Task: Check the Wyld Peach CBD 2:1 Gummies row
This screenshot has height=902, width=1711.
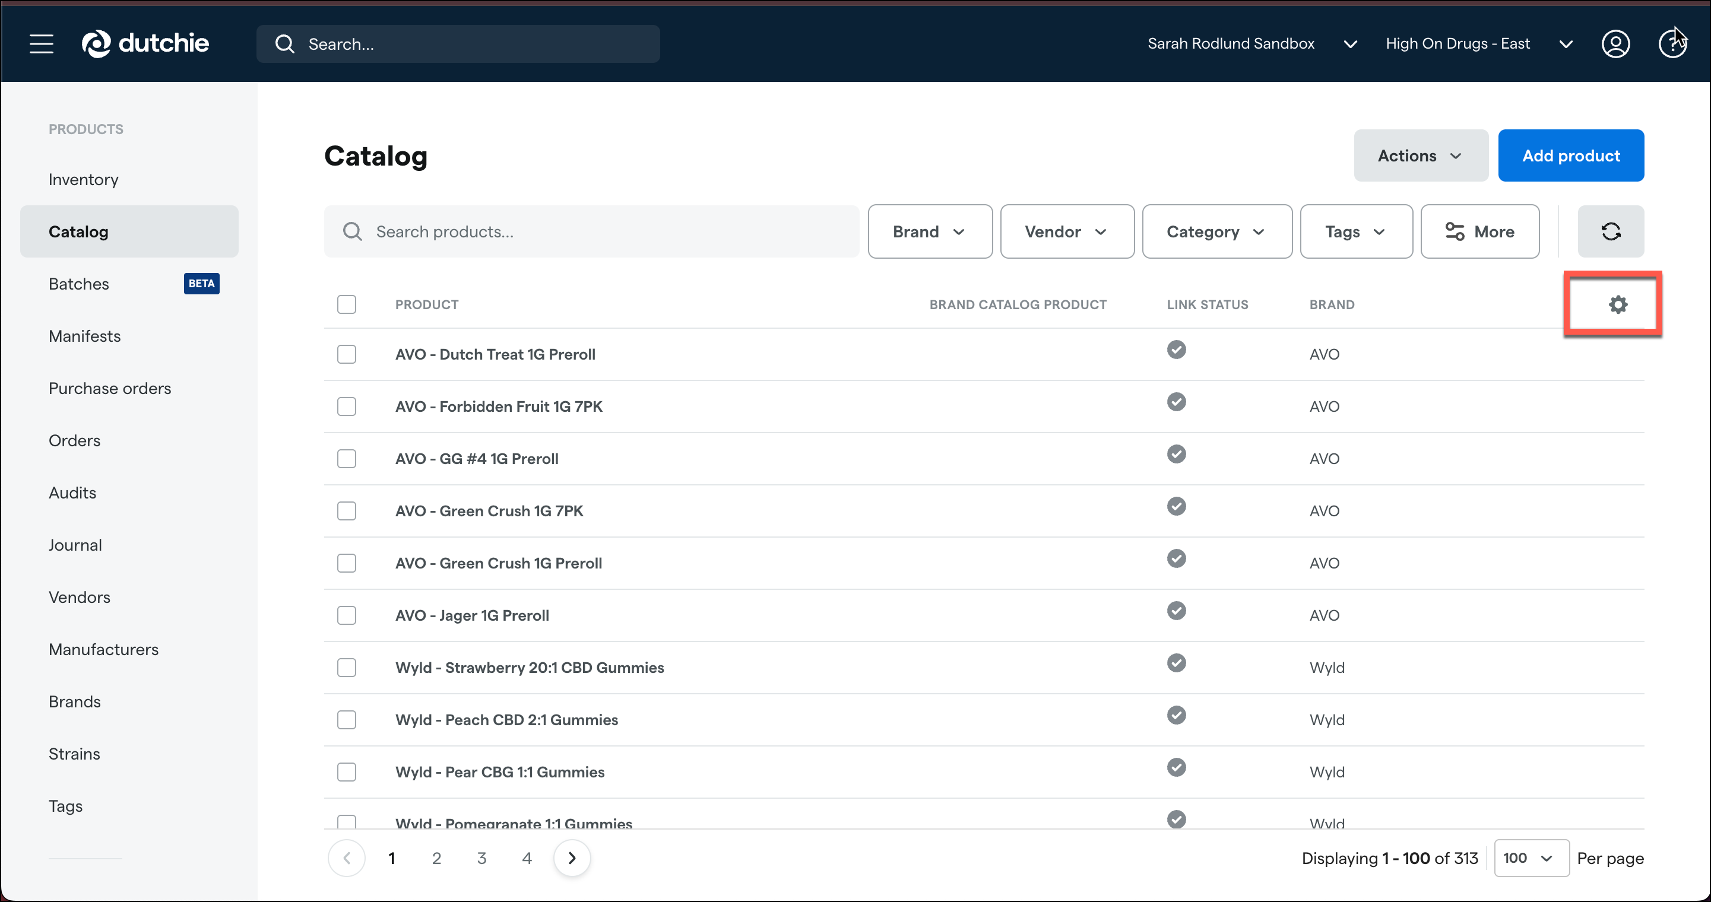Action: (346, 720)
